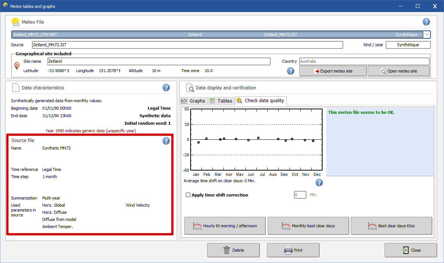444x263 pixels.
Task: Click Open meteo site button
Action: [x=399, y=71]
